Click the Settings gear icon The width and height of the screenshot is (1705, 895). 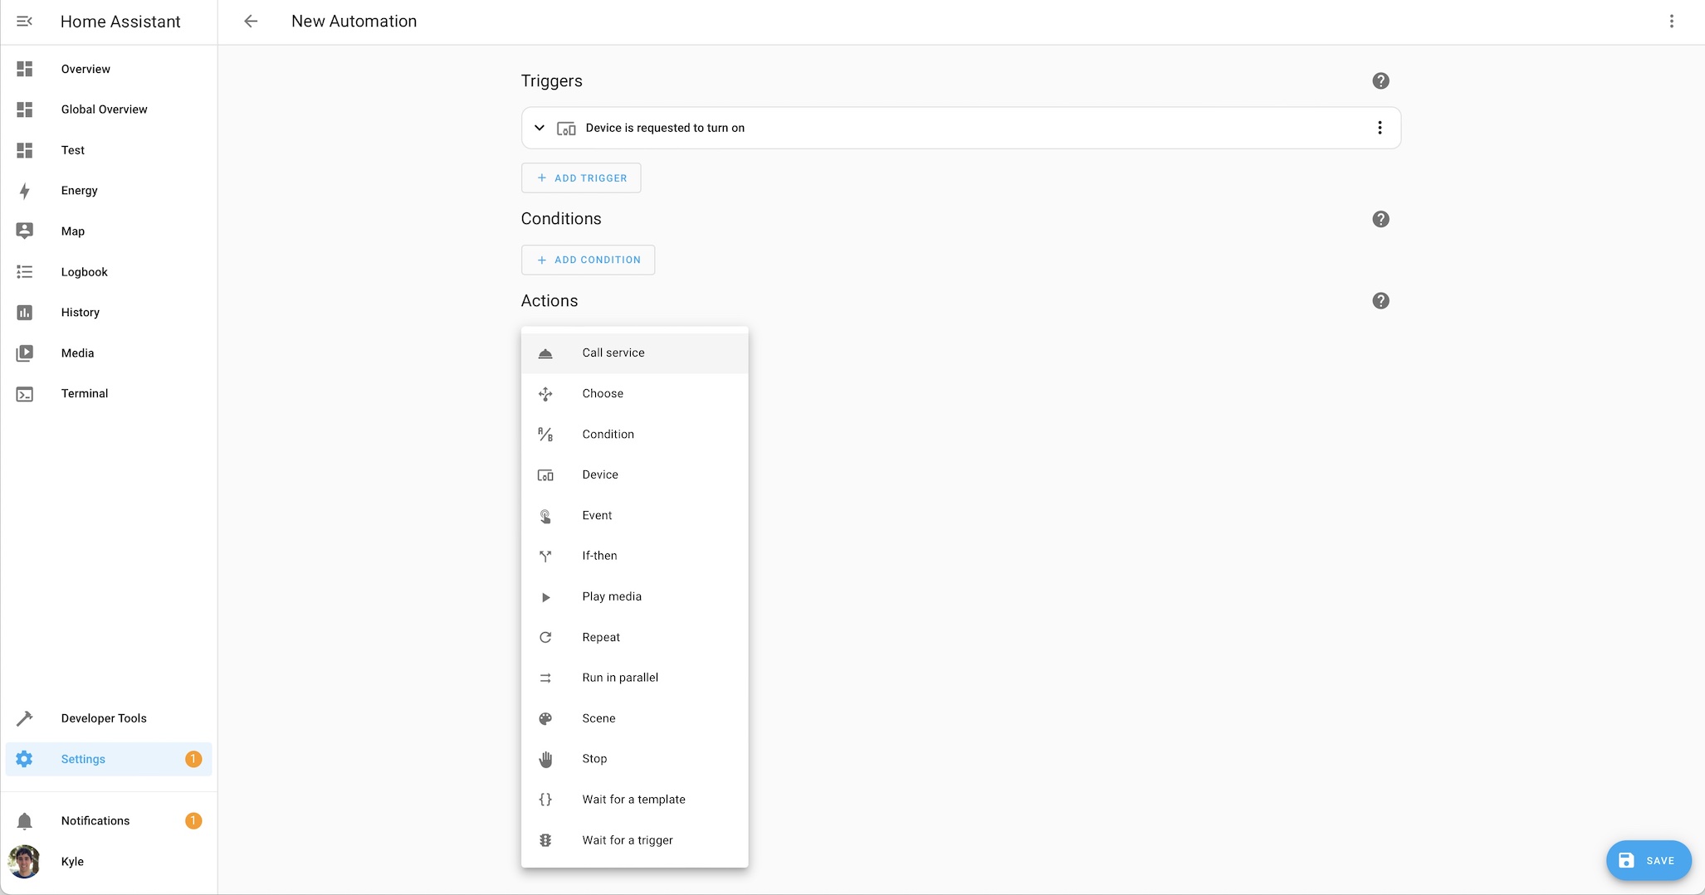click(25, 759)
